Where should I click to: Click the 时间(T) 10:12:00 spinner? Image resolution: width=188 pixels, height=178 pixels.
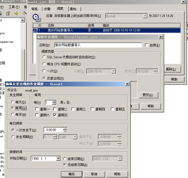tap(156, 71)
